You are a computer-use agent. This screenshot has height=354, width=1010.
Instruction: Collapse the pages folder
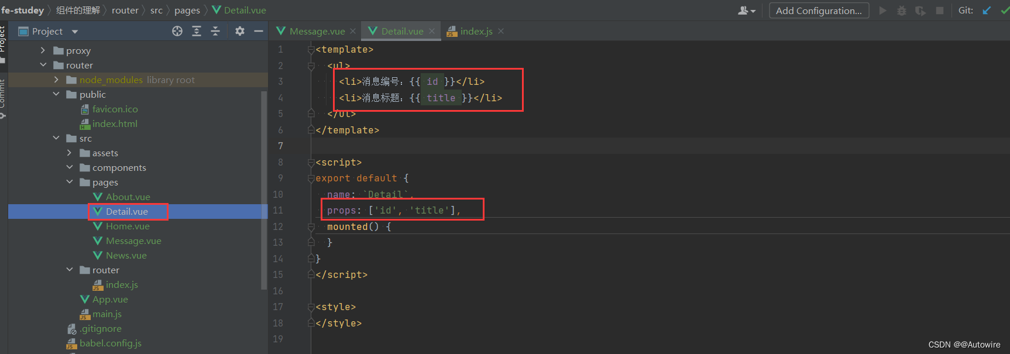(x=69, y=182)
